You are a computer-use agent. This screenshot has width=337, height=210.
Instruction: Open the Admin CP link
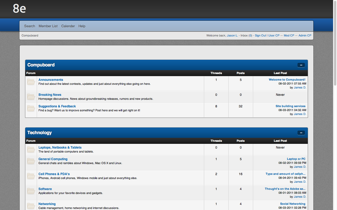(x=305, y=35)
